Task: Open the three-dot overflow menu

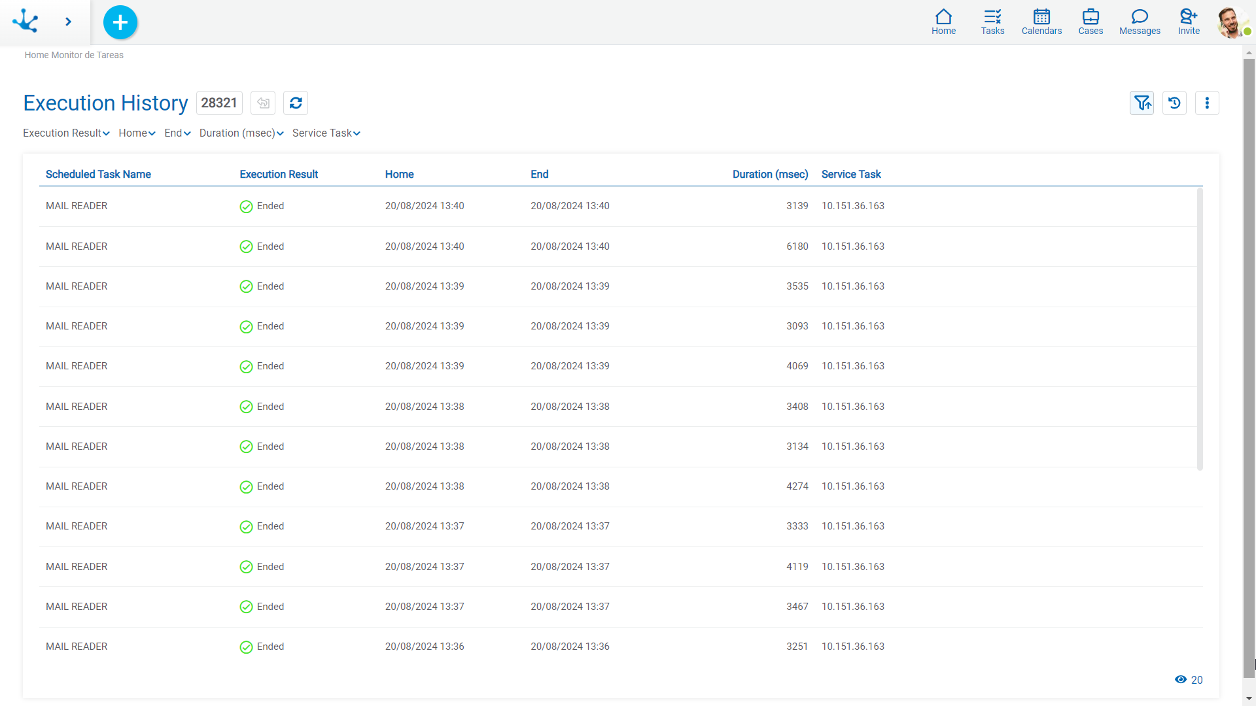Action: pyautogui.click(x=1207, y=103)
